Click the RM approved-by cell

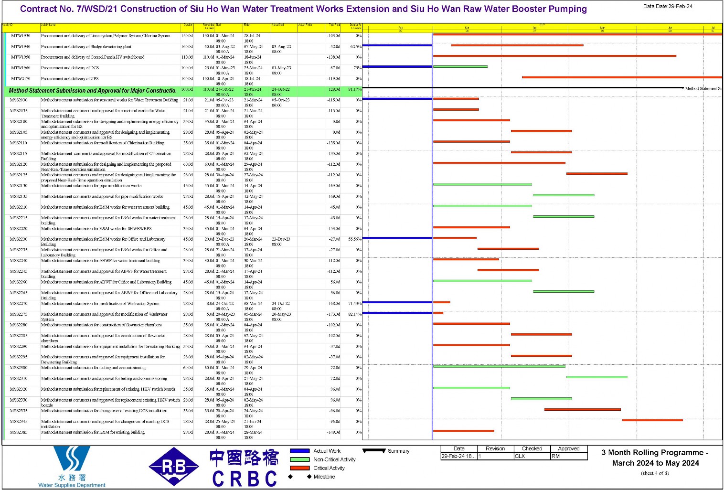tap(569, 456)
